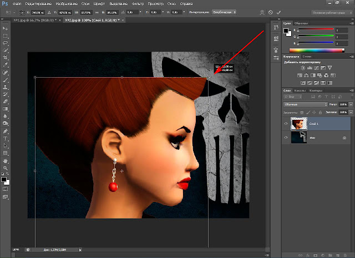Switch to the Каналы tab
The width and height of the screenshot is (355, 258).
[300, 90]
